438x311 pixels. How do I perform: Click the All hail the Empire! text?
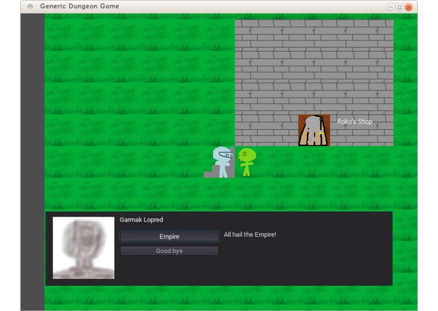(250, 235)
